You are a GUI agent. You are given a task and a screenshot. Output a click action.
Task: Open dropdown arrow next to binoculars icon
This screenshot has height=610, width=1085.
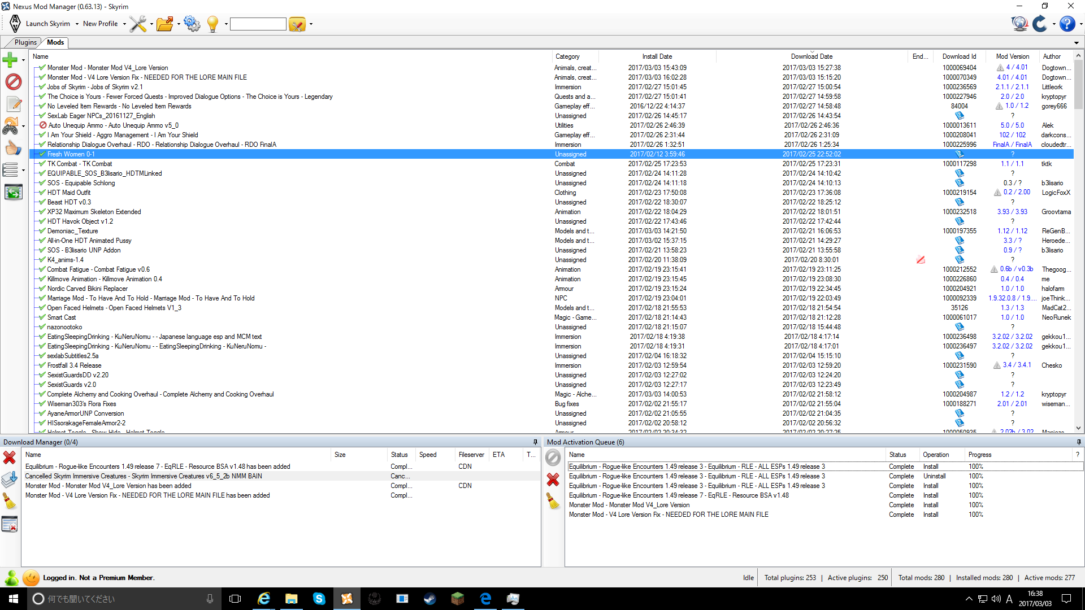tap(23, 126)
